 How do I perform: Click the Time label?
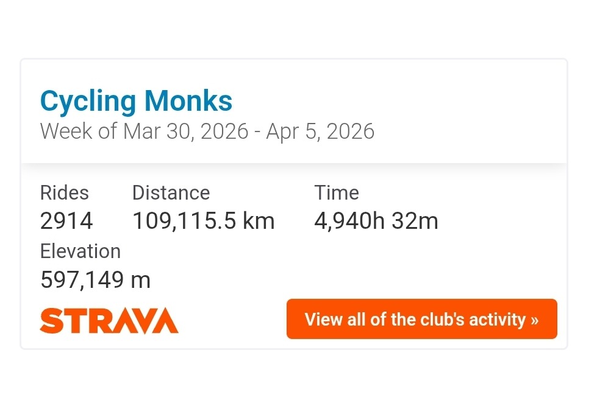pyautogui.click(x=337, y=193)
